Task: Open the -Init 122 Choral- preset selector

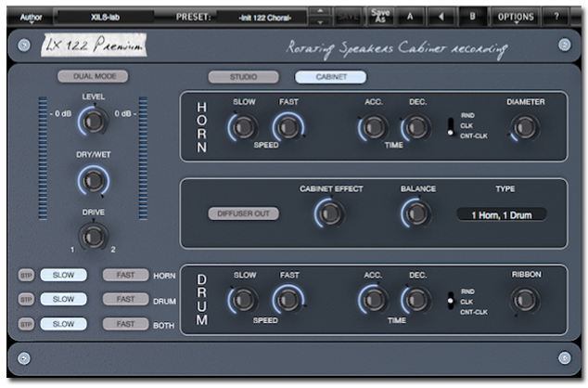Action: [x=264, y=18]
